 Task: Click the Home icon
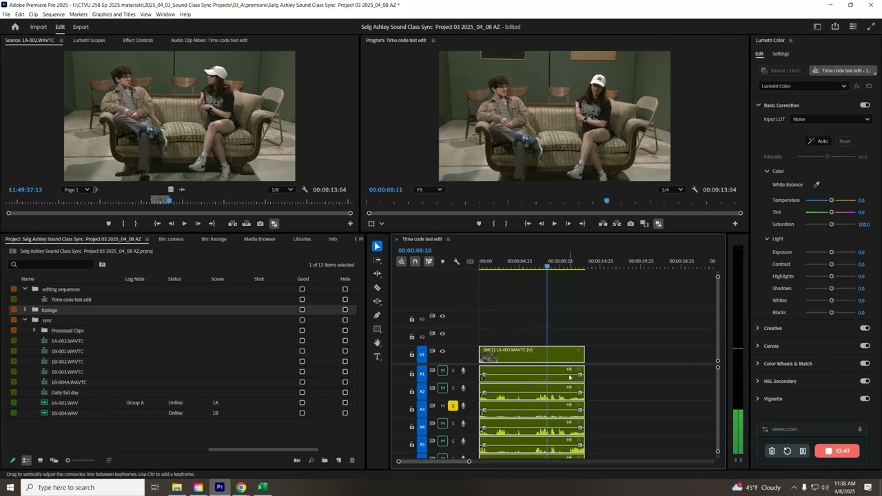pyautogui.click(x=15, y=27)
